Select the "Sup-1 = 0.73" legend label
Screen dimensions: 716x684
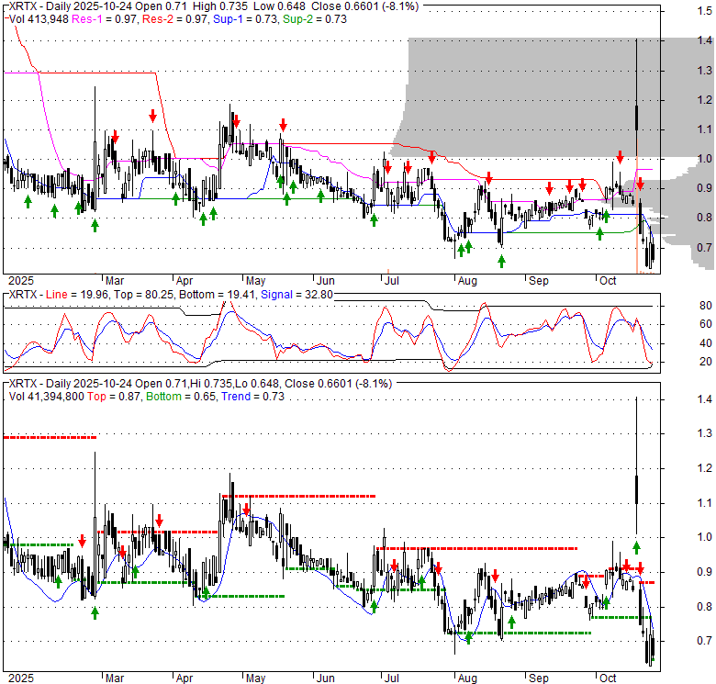(x=245, y=19)
